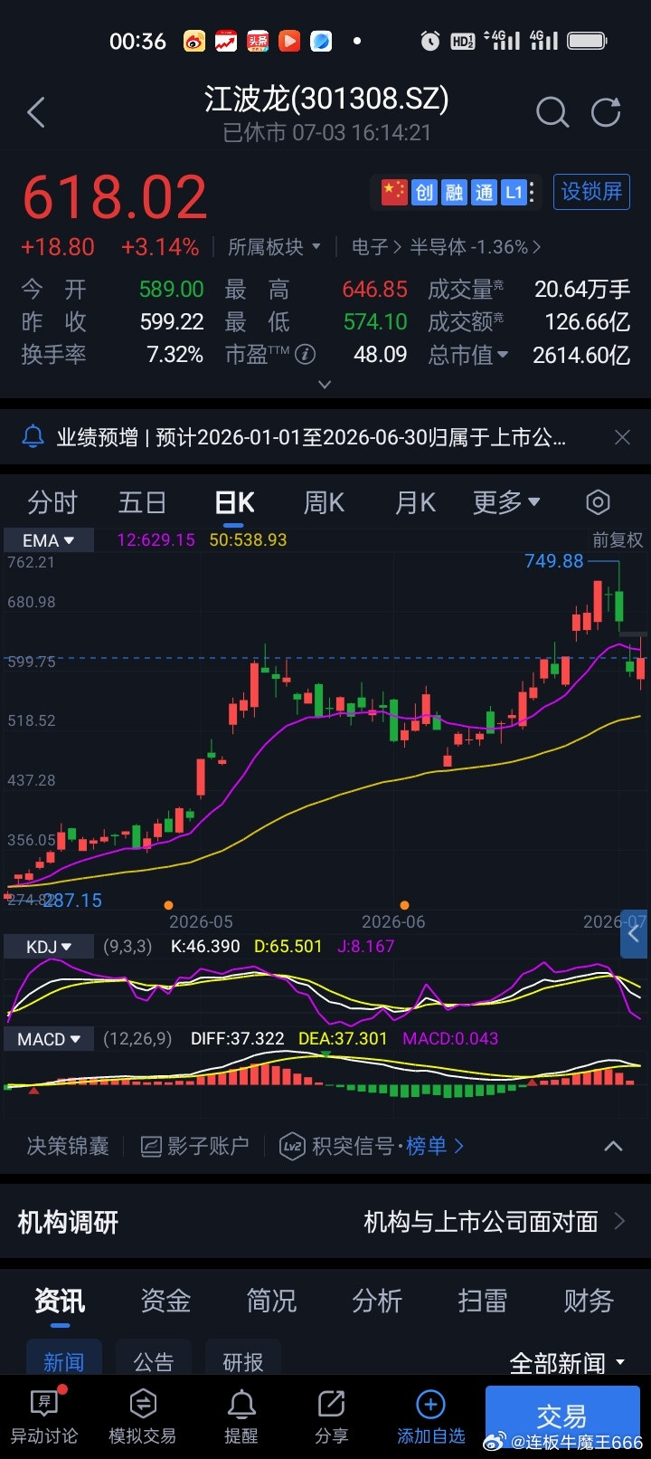Open the 分析 tab

click(377, 1301)
